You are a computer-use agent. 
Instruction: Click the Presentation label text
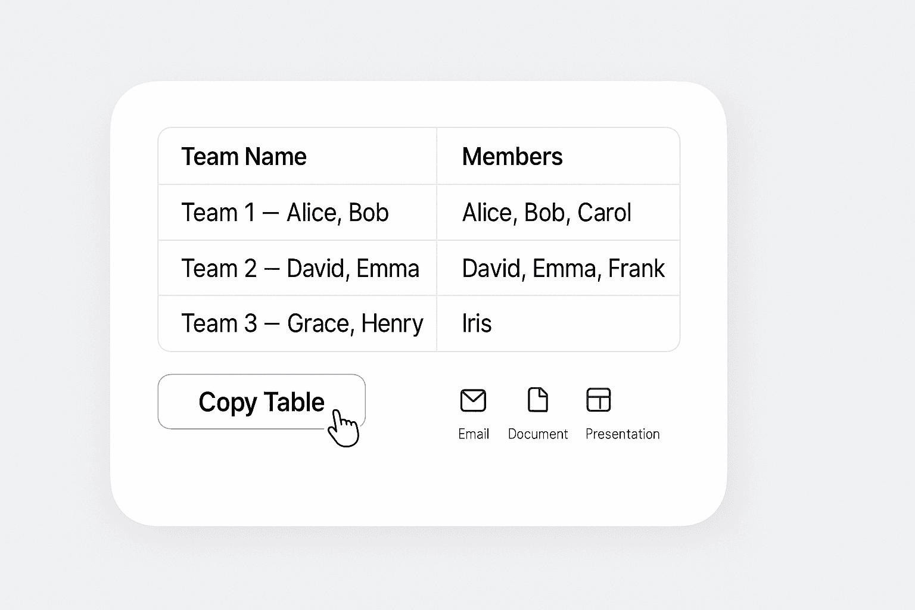click(623, 434)
